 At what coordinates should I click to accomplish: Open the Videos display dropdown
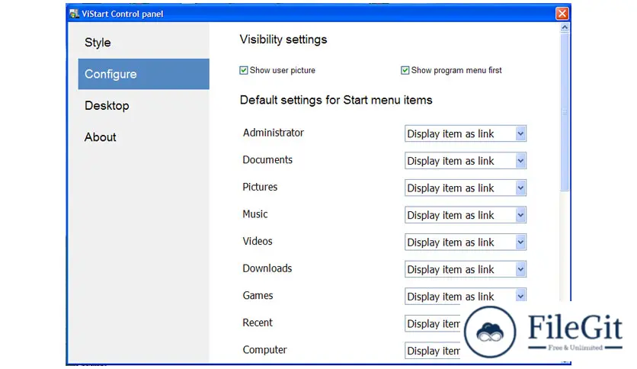[x=465, y=242]
